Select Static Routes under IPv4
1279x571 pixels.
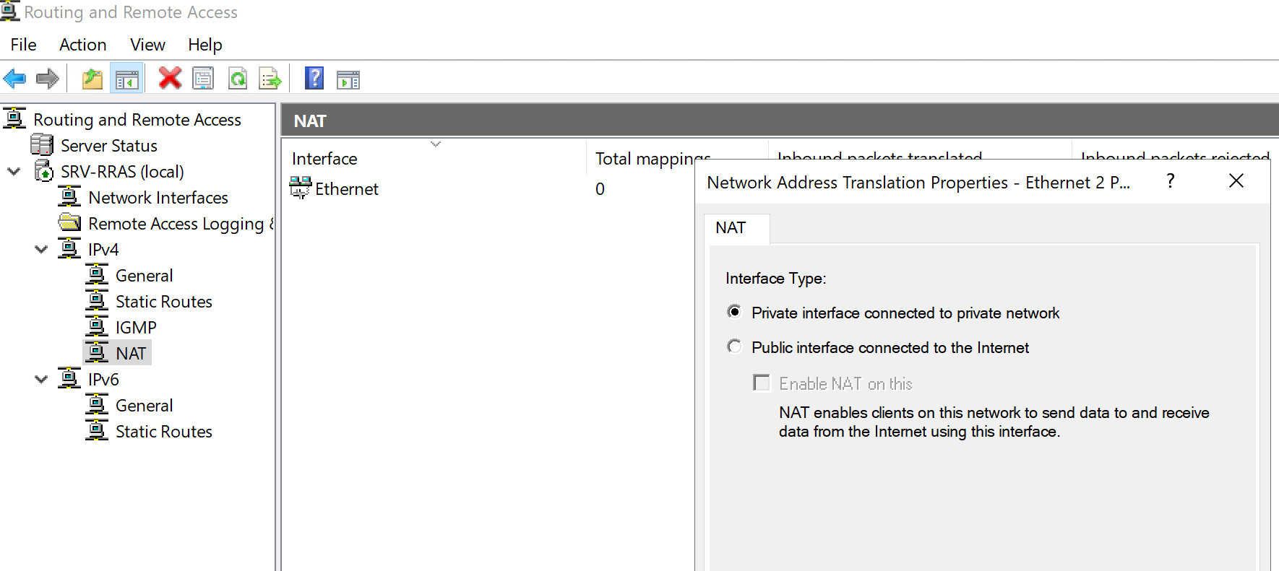point(163,302)
